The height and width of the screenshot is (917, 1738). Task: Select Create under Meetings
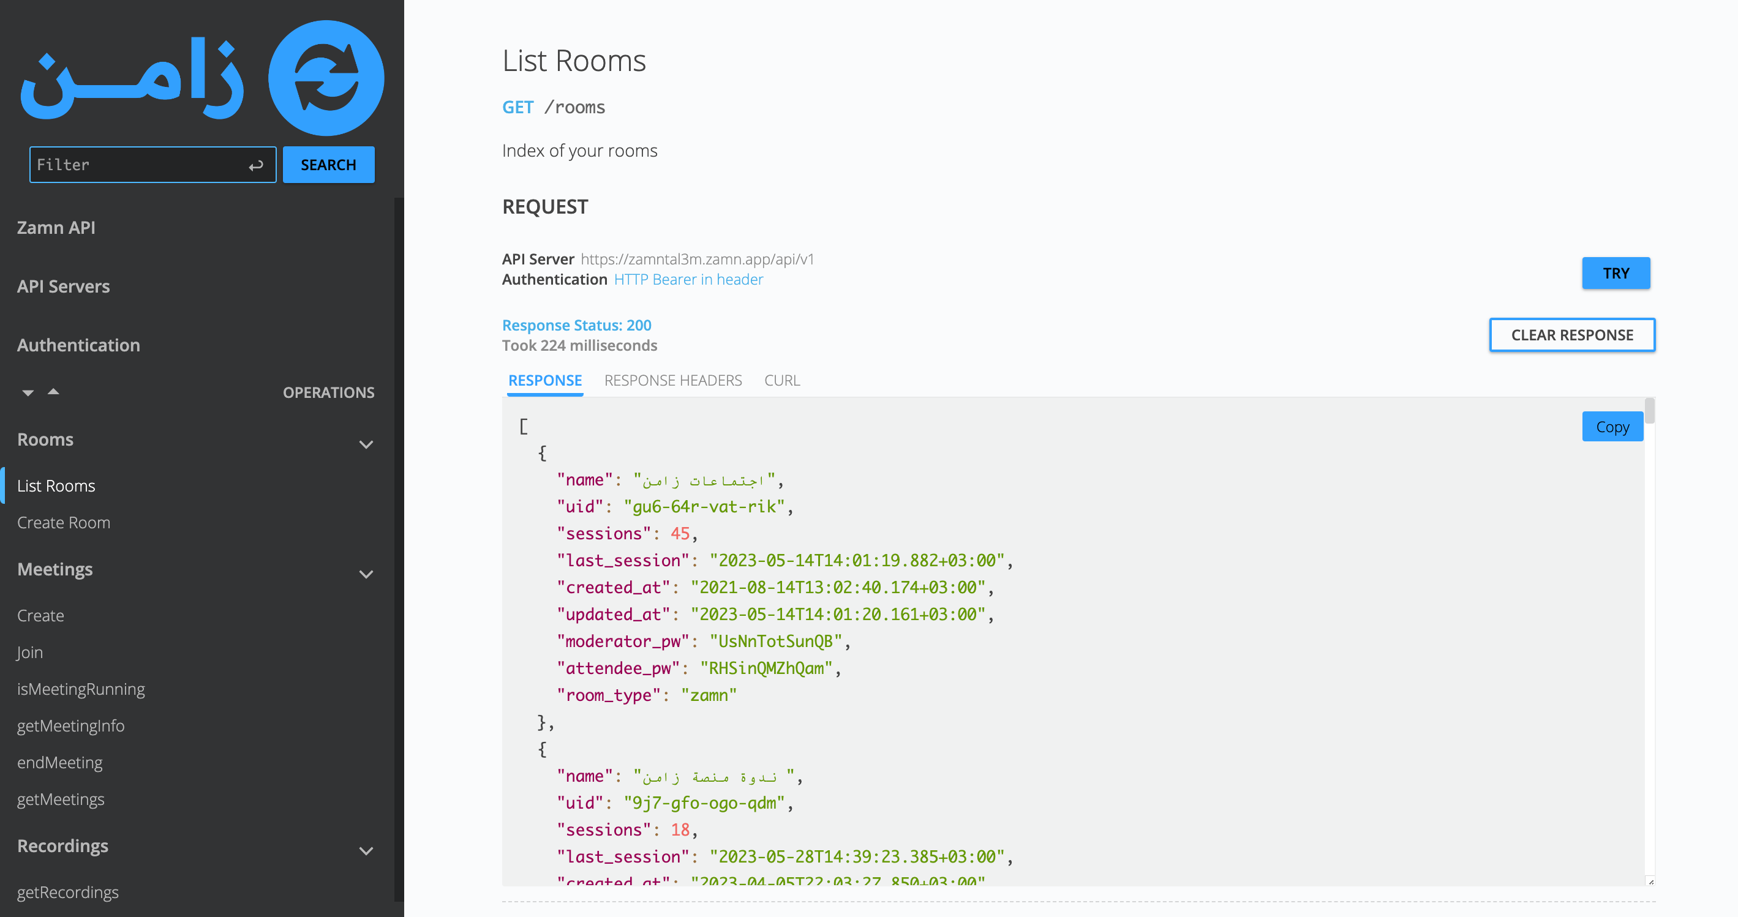pyautogui.click(x=40, y=616)
